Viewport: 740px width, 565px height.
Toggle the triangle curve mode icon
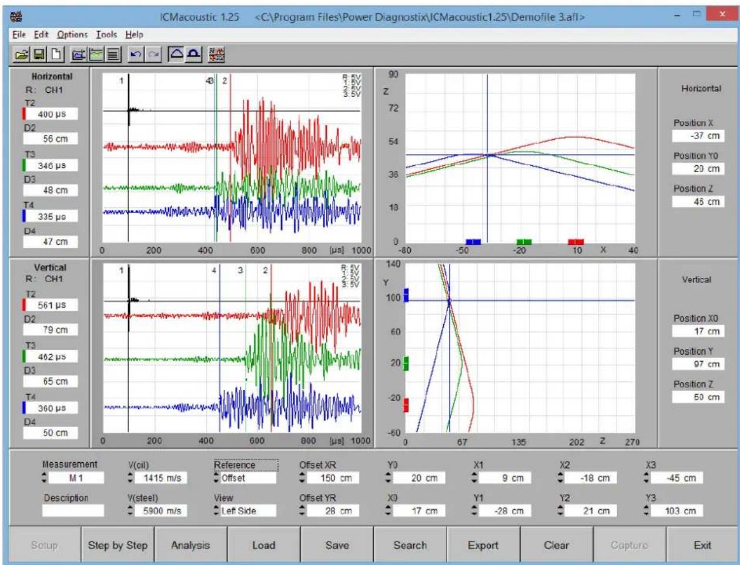(176, 55)
